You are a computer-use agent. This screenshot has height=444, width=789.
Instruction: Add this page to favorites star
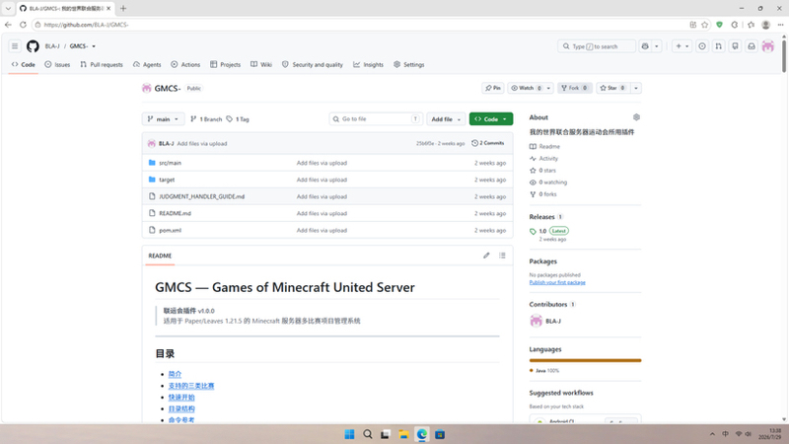pyautogui.click(x=704, y=25)
